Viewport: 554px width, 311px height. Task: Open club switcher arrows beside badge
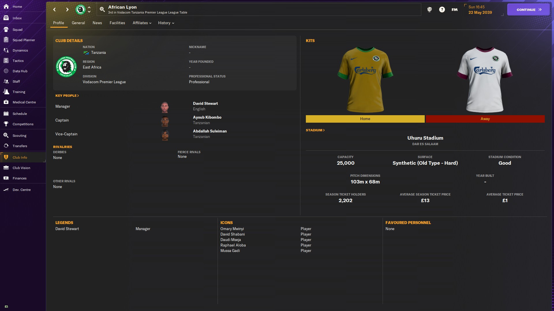(89, 10)
